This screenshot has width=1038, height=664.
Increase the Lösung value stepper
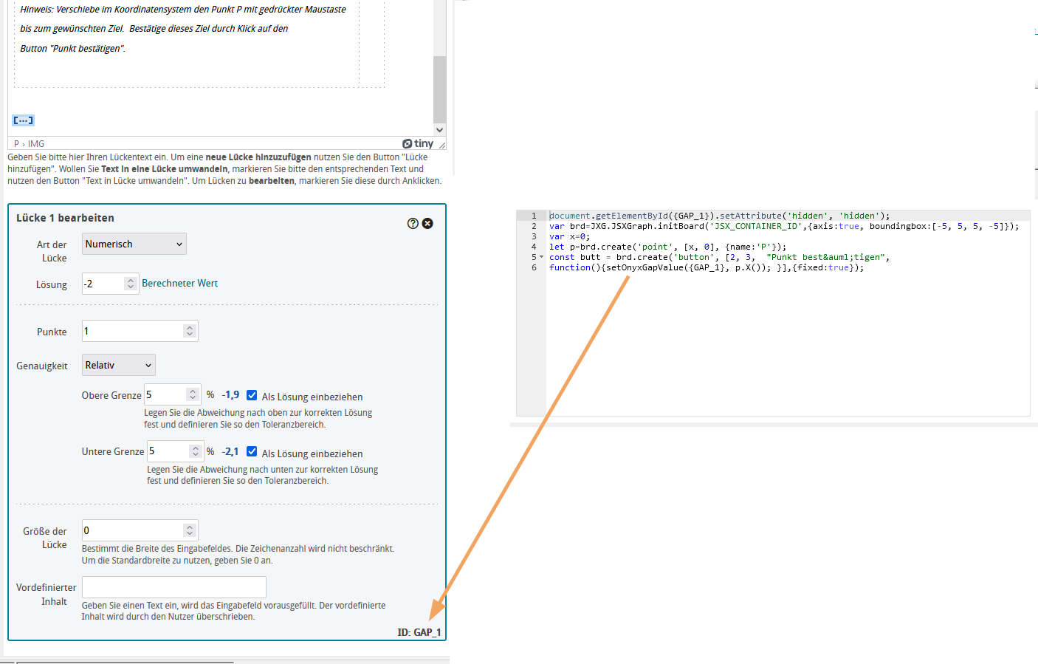[x=131, y=281]
